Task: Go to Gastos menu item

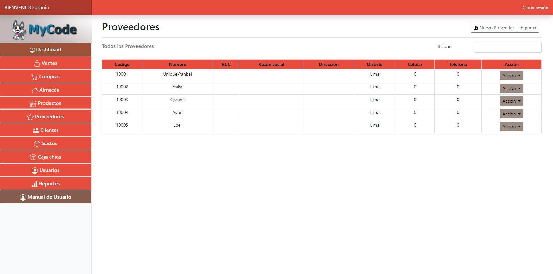Action: point(46,144)
